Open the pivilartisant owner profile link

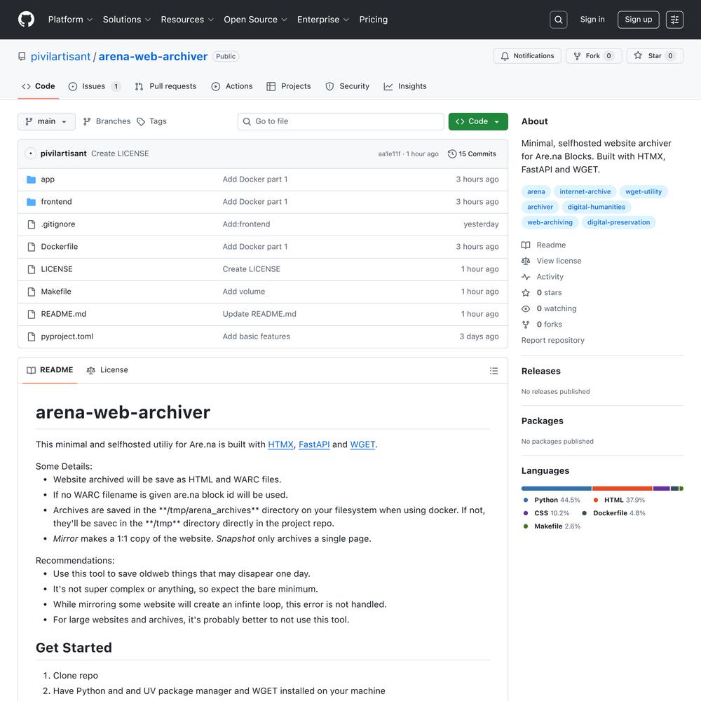[61, 56]
